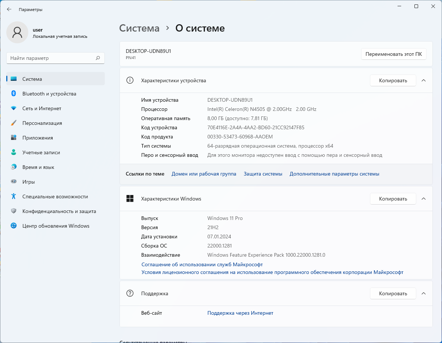Click product ID value 00330-53473-60968-AAOEM

point(240,137)
